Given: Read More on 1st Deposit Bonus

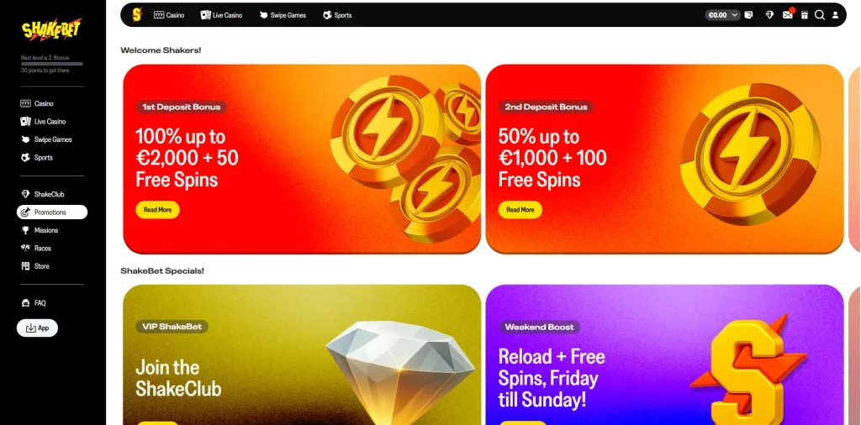Looking at the screenshot, I should 157,210.
